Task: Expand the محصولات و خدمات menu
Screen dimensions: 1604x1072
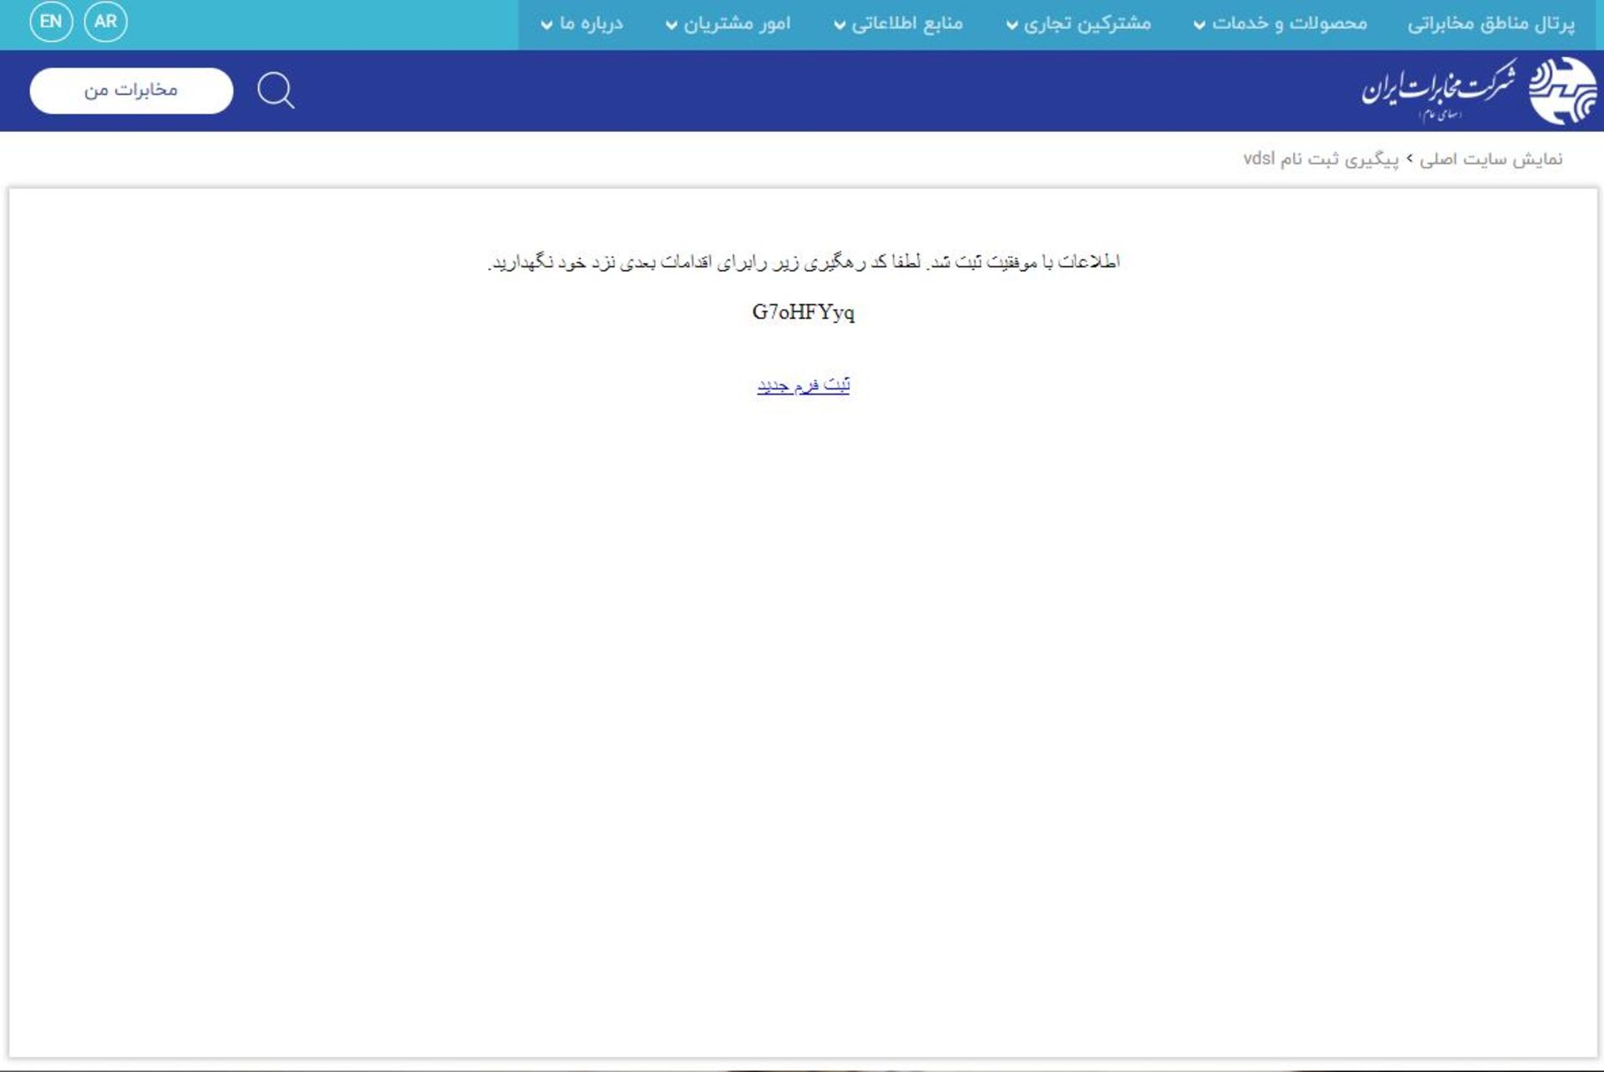Action: pos(1281,23)
